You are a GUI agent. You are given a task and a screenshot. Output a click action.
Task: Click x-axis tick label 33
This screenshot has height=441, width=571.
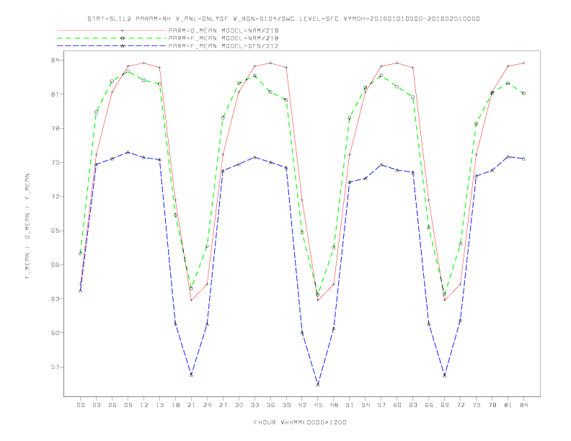click(x=254, y=405)
